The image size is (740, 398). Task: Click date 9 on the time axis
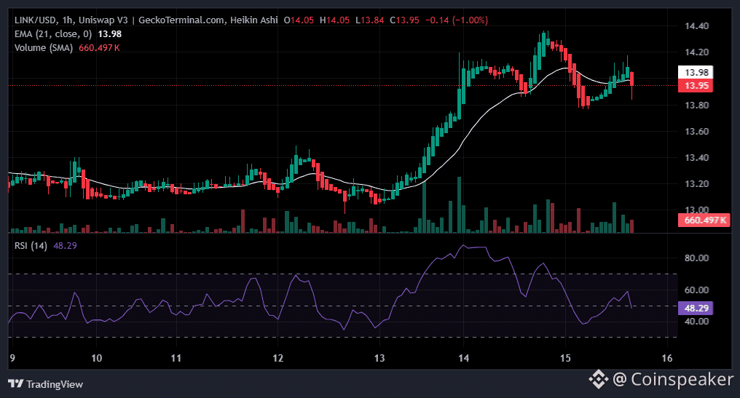click(12, 358)
